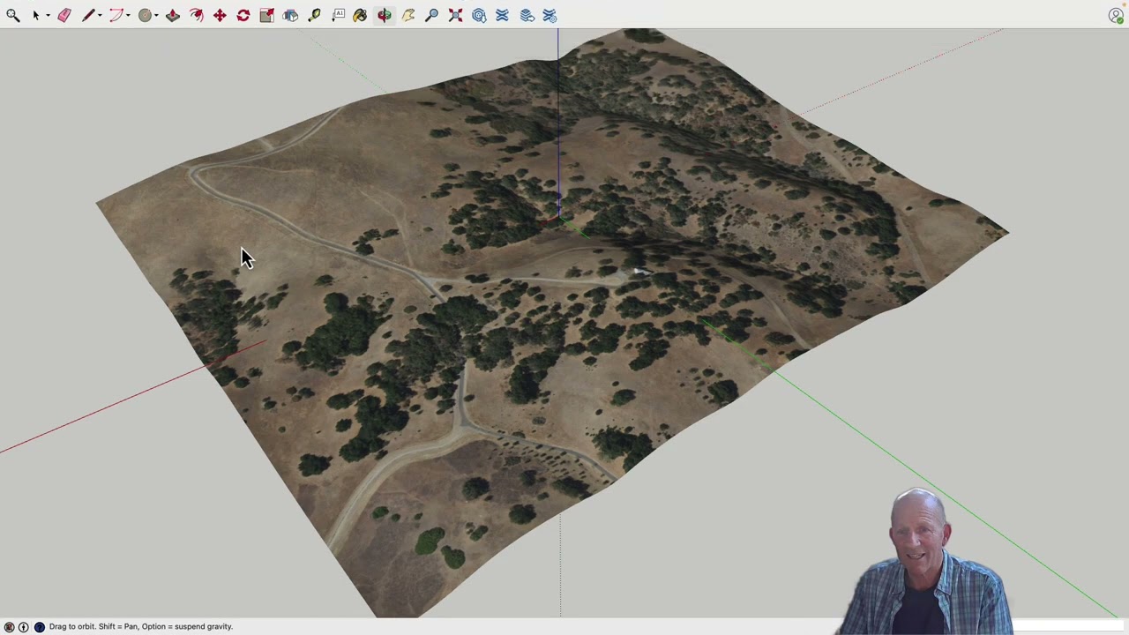Activate the Push/Pull tool
Viewport: 1129px width, 635px height.
pos(173,15)
